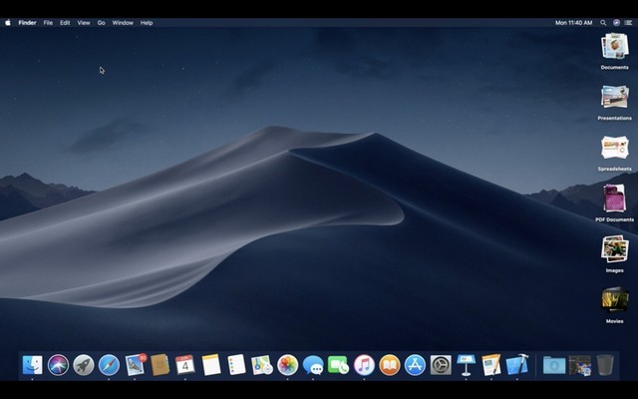Open the File menu

point(48,22)
